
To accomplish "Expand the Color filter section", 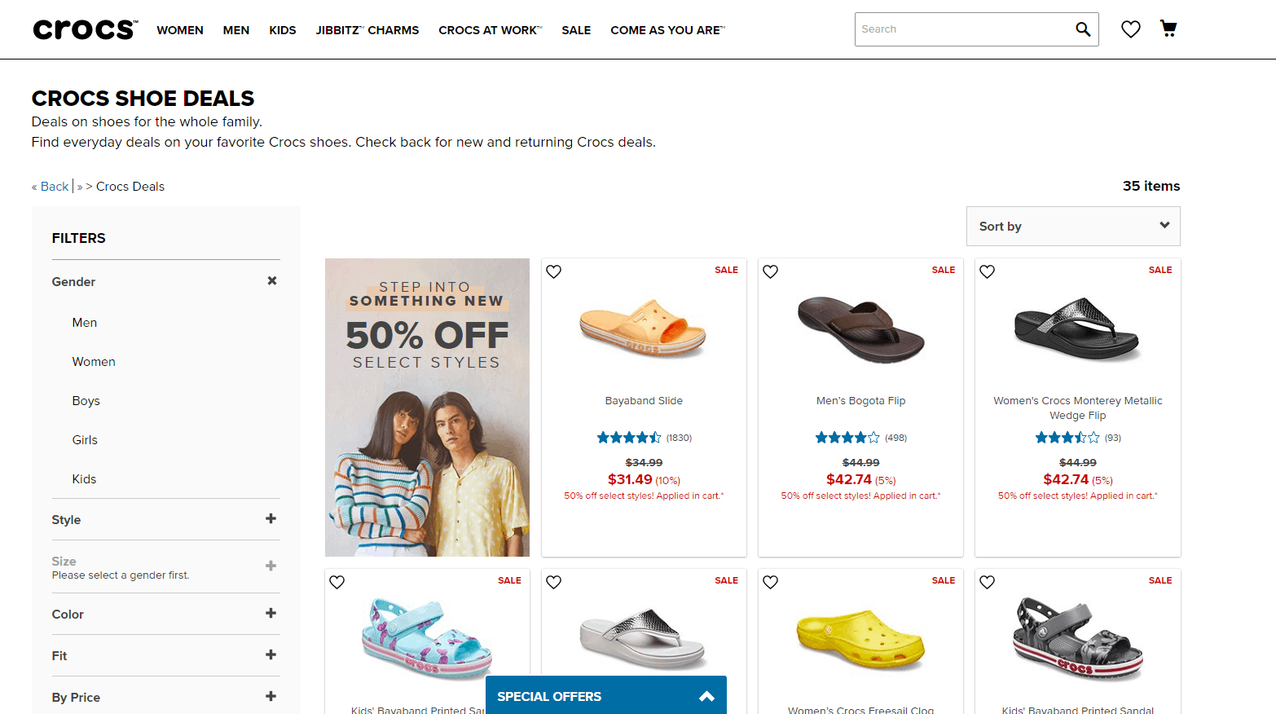I will pyautogui.click(x=165, y=614).
